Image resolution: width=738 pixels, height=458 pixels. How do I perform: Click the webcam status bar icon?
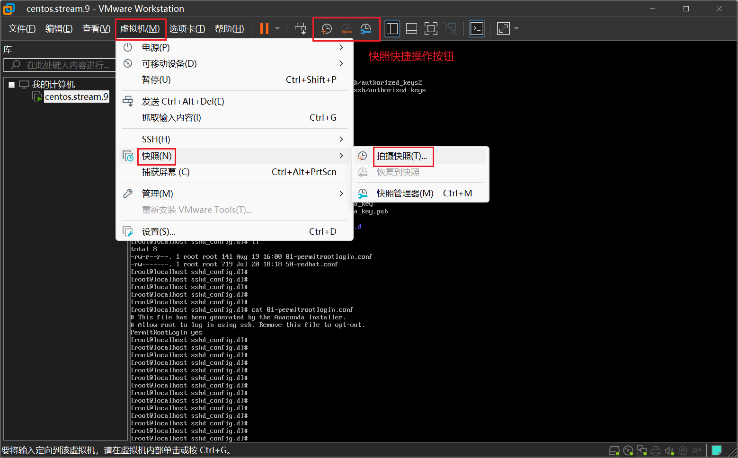683,450
